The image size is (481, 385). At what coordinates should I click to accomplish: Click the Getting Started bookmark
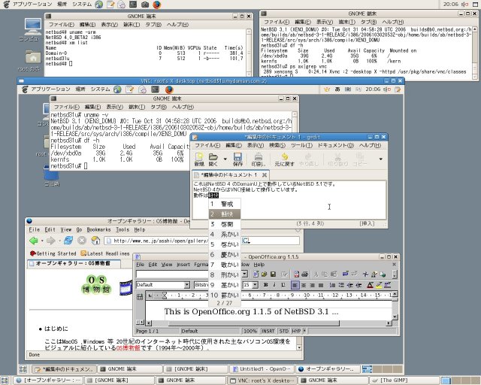click(x=53, y=253)
